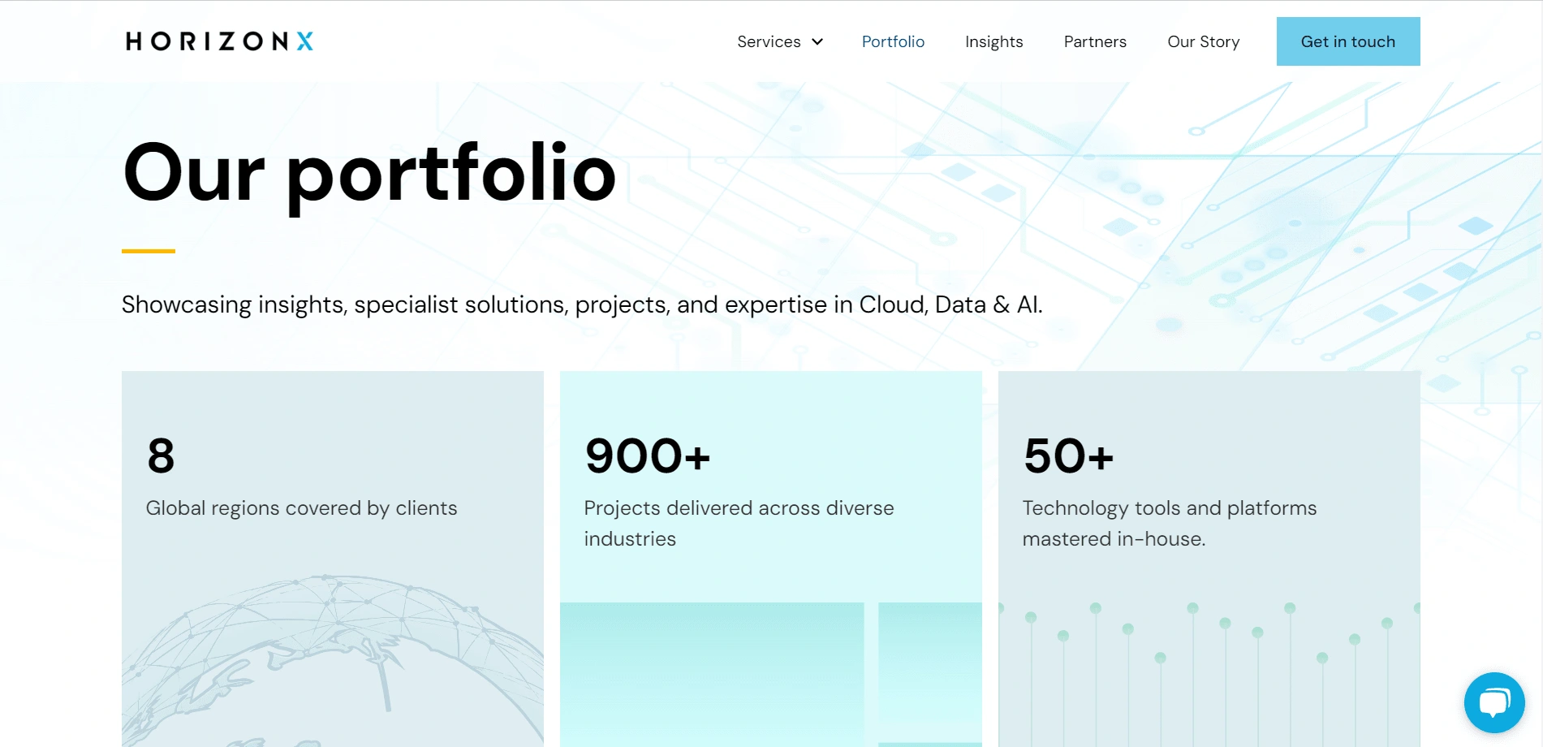Click the teal block graphic in 900+ card
Image resolution: width=1543 pixels, height=747 pixels.
[771, 674]
